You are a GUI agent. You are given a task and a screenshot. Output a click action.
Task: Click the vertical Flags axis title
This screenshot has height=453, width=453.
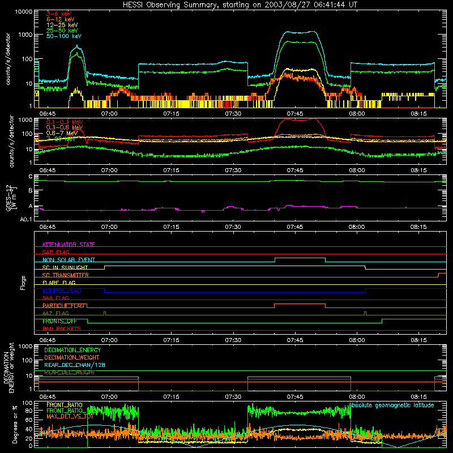(x=23, y=283)
